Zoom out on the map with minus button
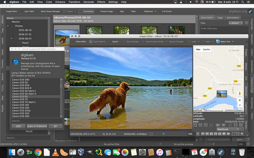This screenshot has width=254, height=158. pyautogui.click(x=240, y=105)
